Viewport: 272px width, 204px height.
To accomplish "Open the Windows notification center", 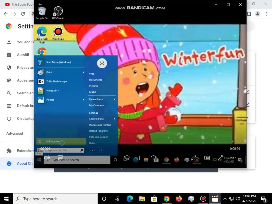I will (263, 199).
